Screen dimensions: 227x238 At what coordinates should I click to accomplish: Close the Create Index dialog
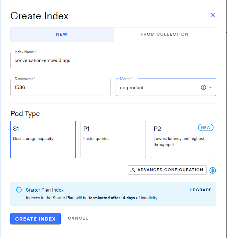click(213, 15)
